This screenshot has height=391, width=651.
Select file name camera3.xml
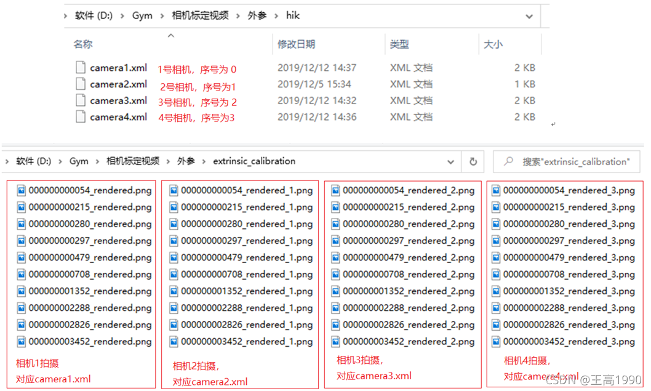[x=118, y=100]
